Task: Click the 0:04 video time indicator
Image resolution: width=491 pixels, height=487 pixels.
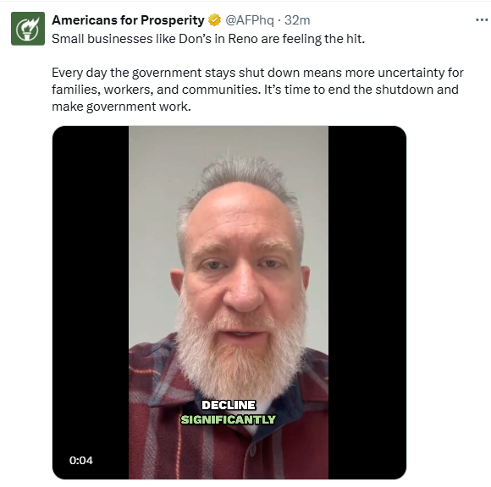Action: click(81, 461)
